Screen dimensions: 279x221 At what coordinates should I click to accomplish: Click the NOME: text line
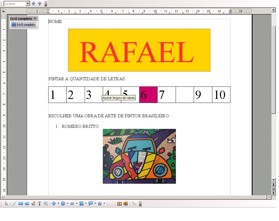tap(56, 22)
